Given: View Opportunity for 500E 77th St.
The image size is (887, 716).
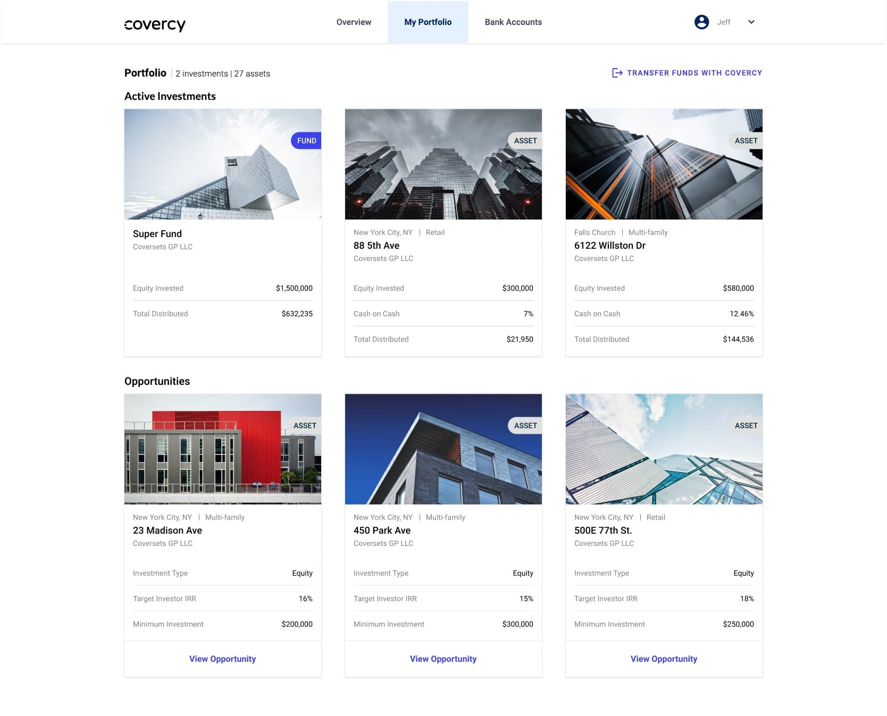Looking at the screenshot, I should pos(663,659).
